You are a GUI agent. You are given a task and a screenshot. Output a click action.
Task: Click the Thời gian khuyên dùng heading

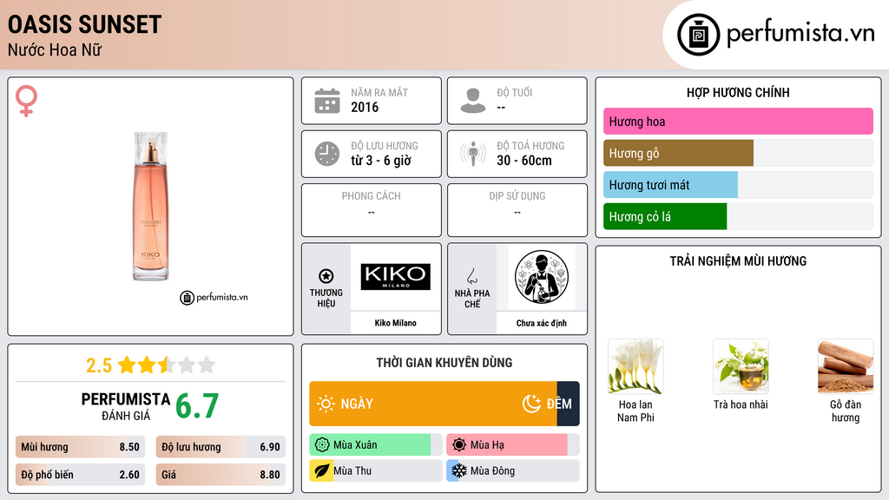click(x=444, y=363)
